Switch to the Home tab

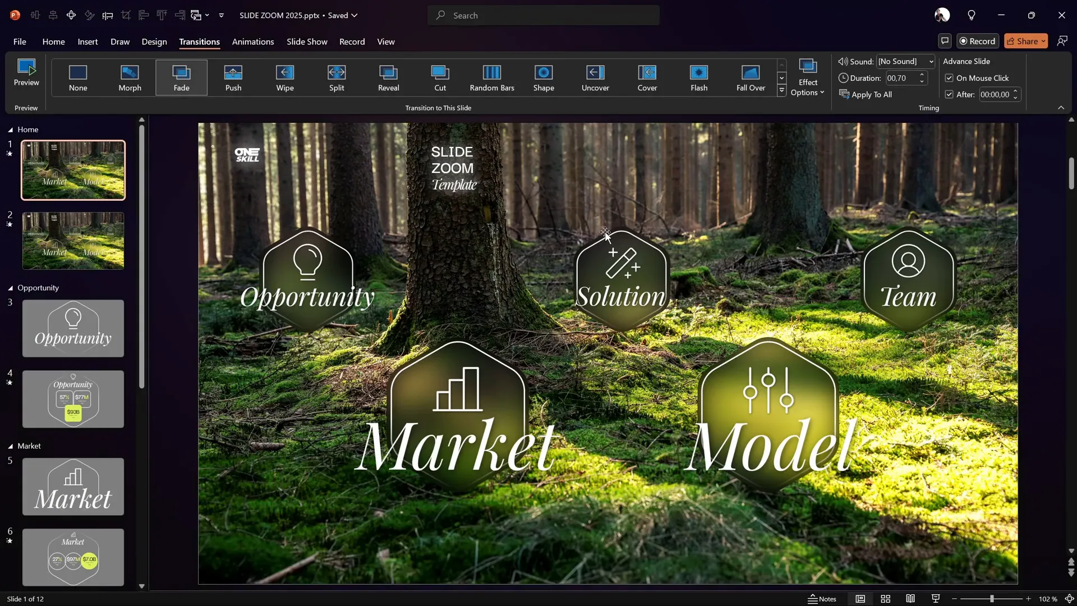(53, 42)
